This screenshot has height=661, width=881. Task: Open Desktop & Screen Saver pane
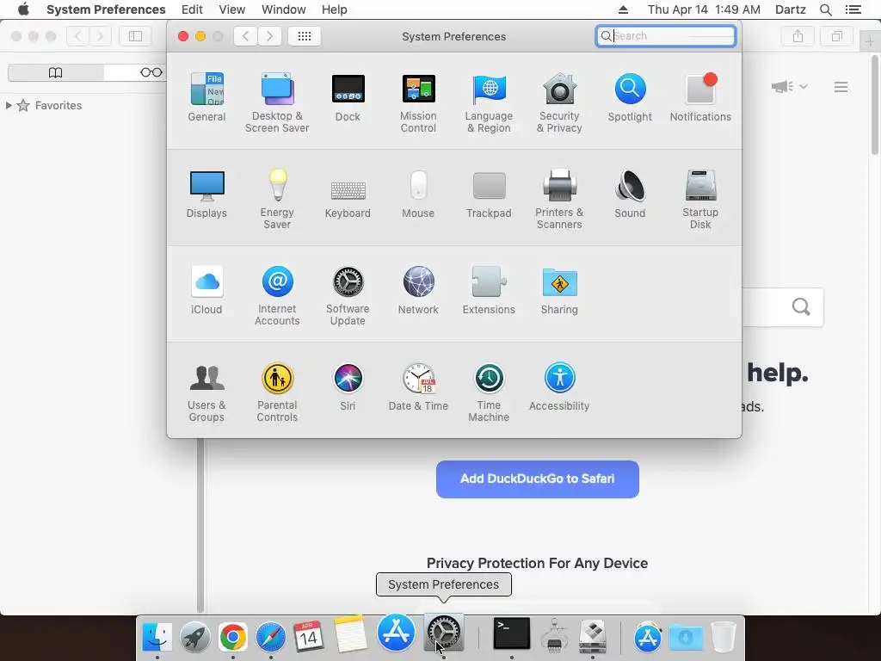point(277,103)
